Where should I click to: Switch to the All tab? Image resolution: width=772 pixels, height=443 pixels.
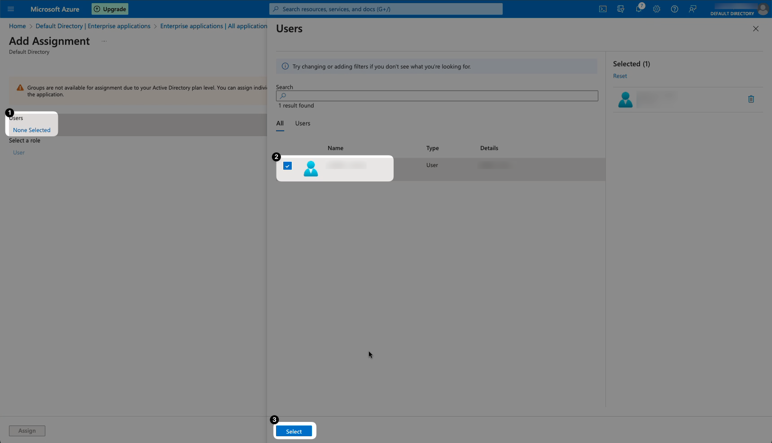(x=280, y=123)
